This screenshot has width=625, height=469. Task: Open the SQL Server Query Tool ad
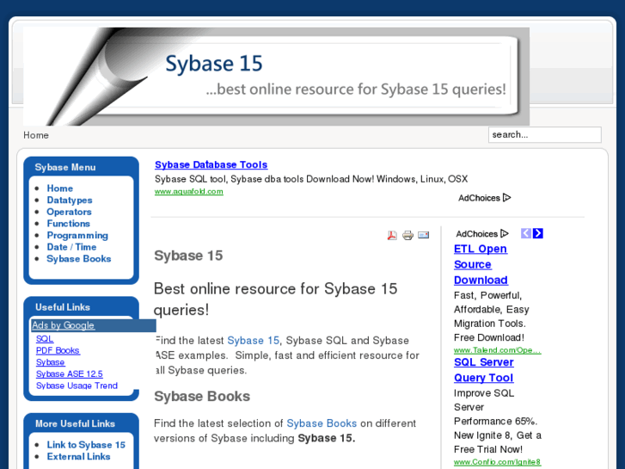(x=484, y=370)
